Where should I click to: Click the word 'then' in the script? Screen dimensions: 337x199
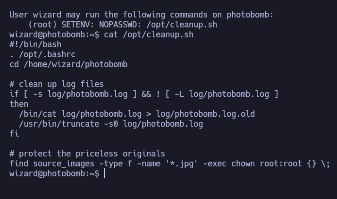click(x=19, y=104)
